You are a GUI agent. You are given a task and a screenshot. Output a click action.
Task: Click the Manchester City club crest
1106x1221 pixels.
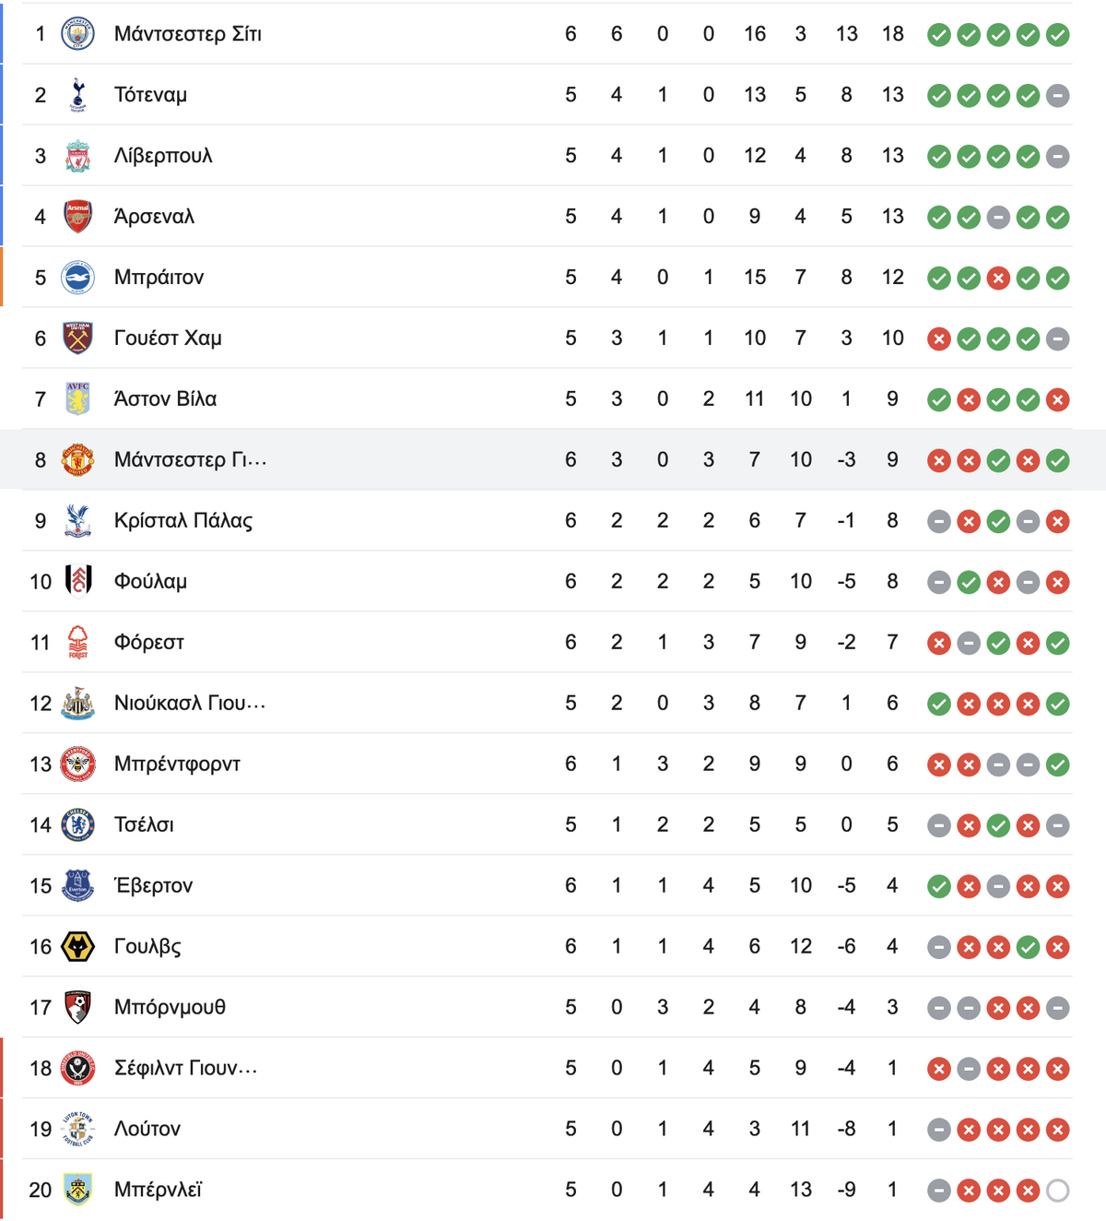click(x=77, y=34)
